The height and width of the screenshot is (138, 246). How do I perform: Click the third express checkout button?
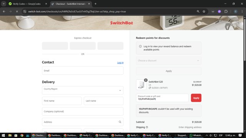tap(110, 46)
